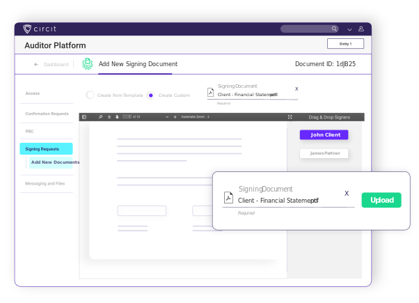Image resolution: width=419 pixels, height=303 pixels.
Task: Click the search magnifier in PDF toolbar
Action: pyautogui.click(x=100, y=117)
